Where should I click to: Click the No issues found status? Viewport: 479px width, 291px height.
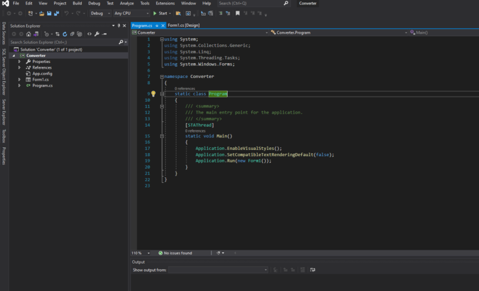coord(175,253)
